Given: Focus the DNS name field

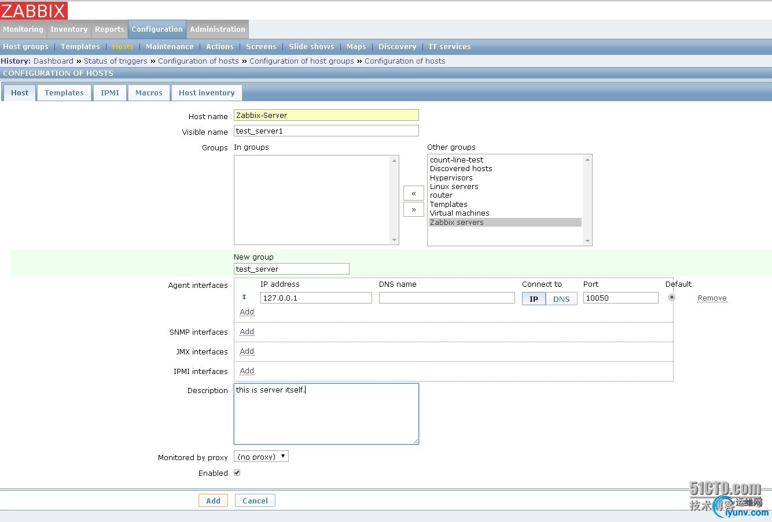Looking at the screenshot, I should 447,298.
